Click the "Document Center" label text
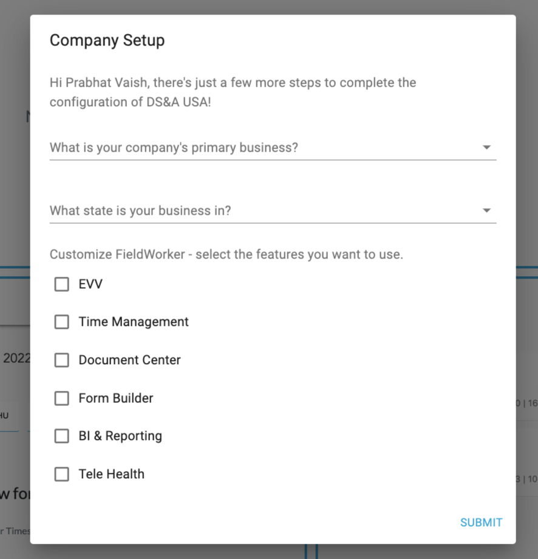 click(x=129, y=360)
